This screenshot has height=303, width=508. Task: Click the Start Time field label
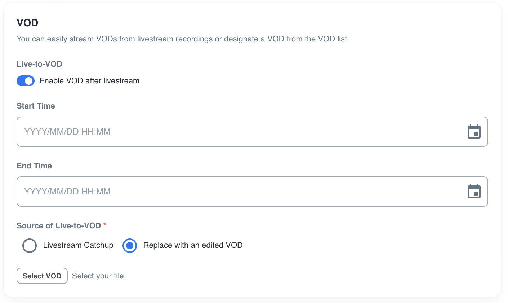[x=36, y=106]
